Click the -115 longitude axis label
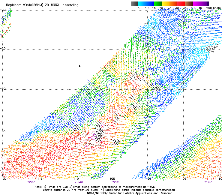Image resolution: width=222 pixels, height=195 pixels. tap(39, 179)
